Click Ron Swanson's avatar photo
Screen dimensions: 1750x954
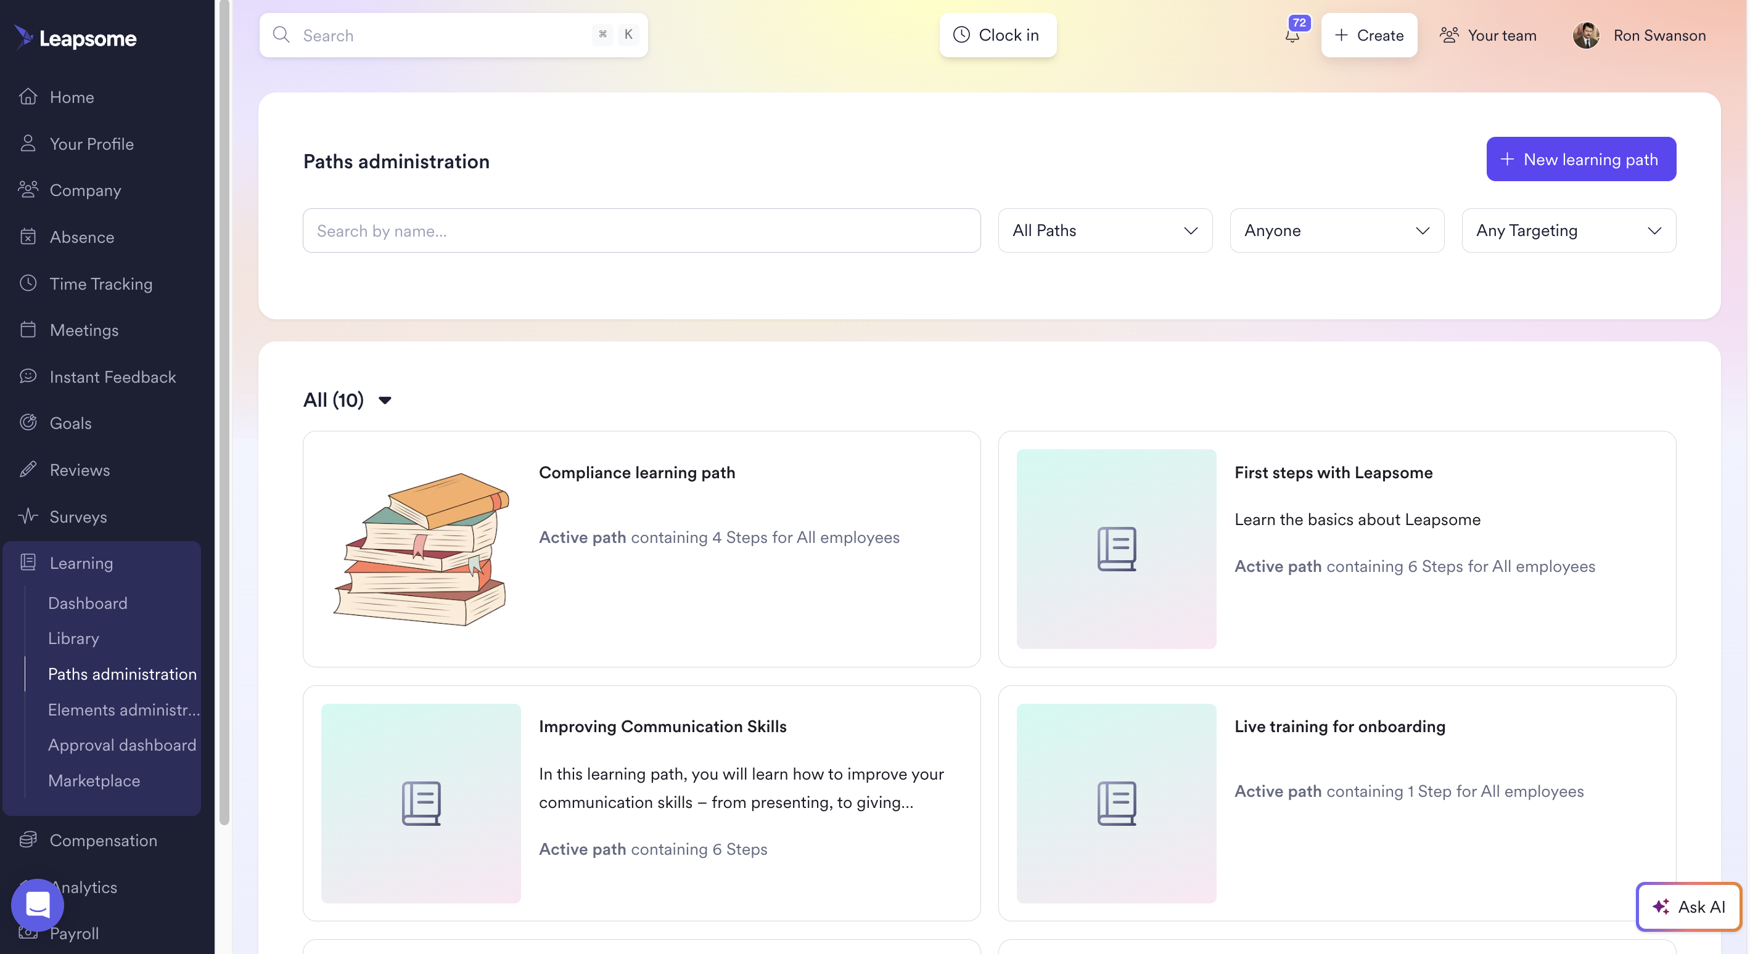[1586, 35]
